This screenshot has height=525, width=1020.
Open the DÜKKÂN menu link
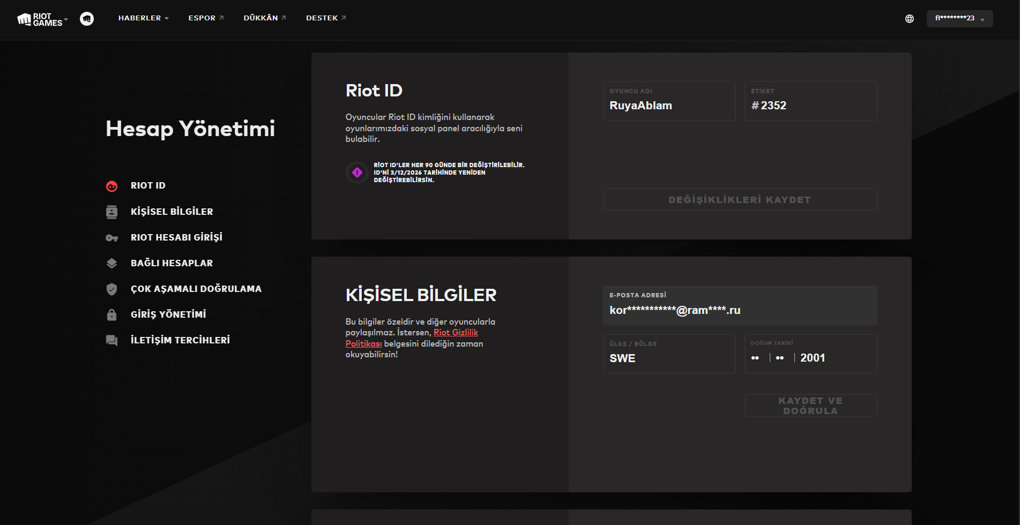[265, 18]
